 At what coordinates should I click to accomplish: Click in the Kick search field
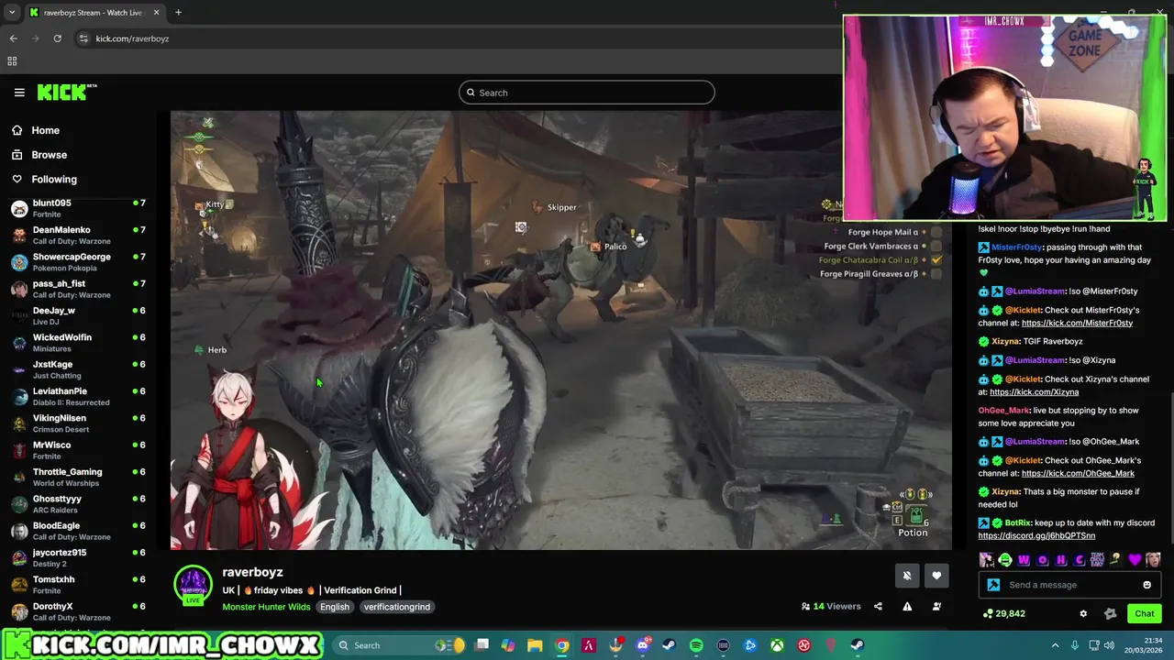click(587, 93)
